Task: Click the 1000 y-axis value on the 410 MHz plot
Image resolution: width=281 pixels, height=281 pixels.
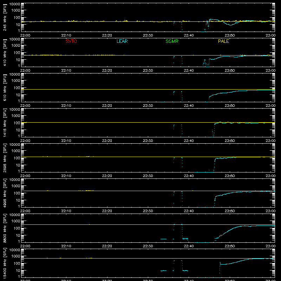Action: 16,46
